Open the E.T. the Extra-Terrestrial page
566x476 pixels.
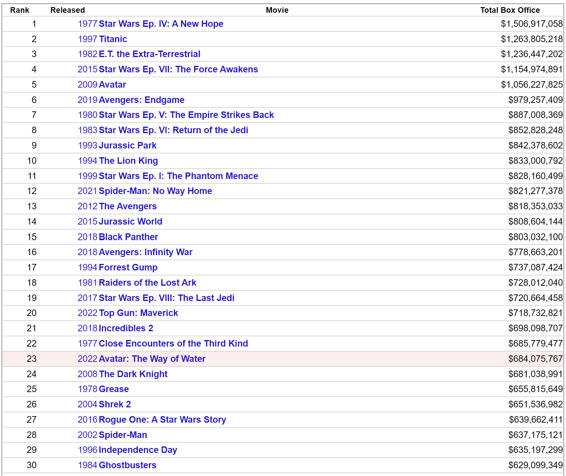149,54
